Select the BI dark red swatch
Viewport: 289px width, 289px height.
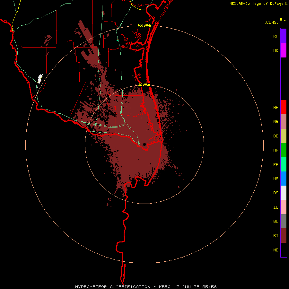tap(284, 236)
